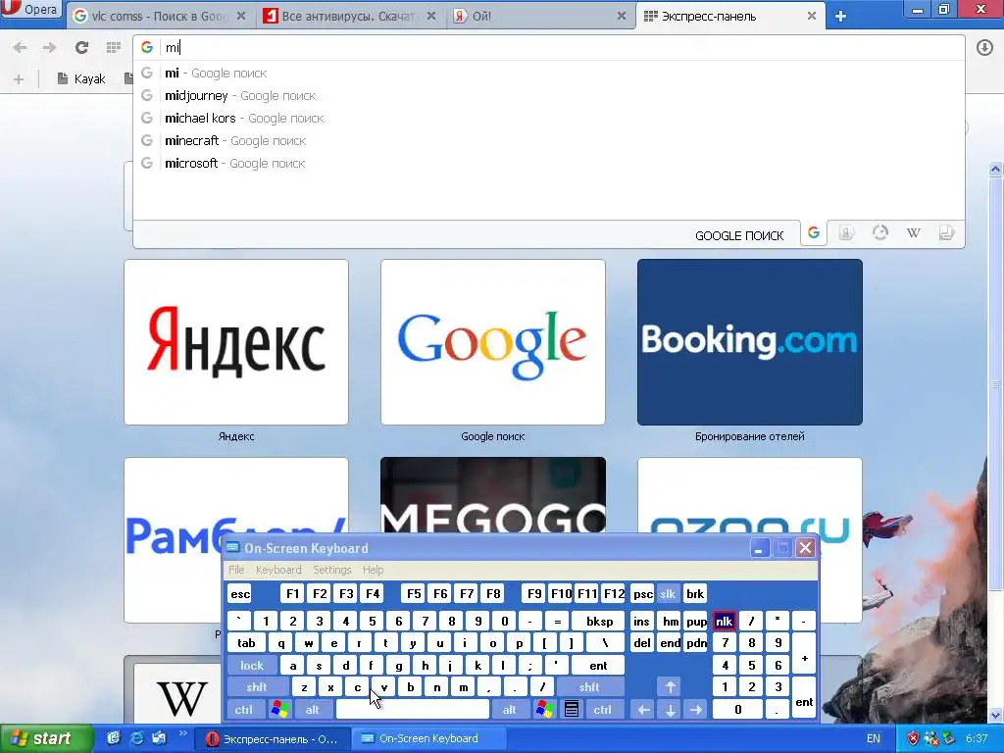Click the tab key on keyboard
The width and height of the screenshot is (1004, 753).
246,643
